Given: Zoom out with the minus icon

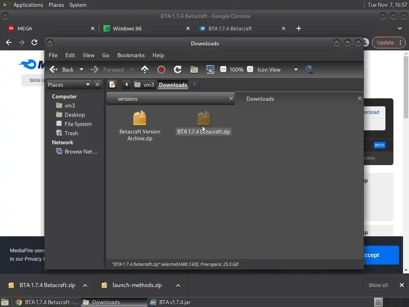Looking at the screenshot, I should pyautogui.click(x=223, y=70).
